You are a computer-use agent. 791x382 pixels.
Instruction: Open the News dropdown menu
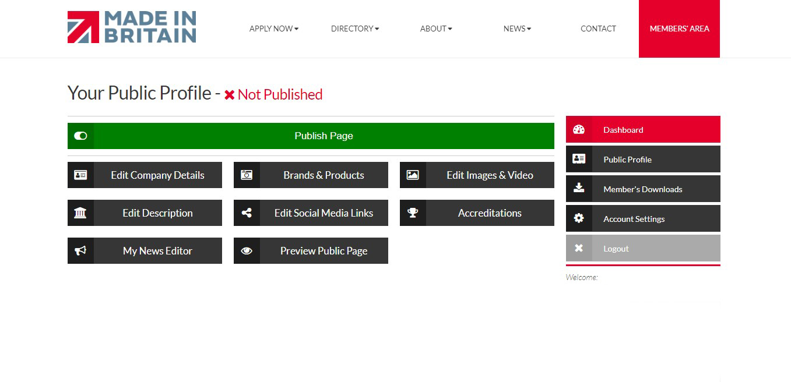517,29
